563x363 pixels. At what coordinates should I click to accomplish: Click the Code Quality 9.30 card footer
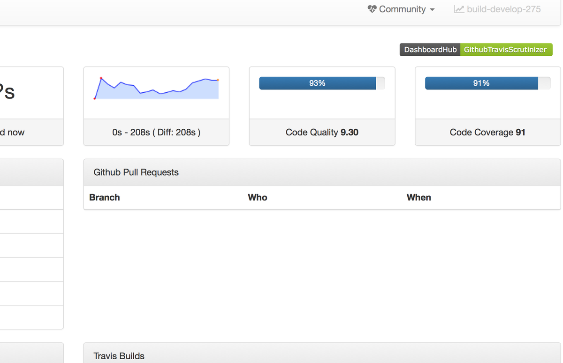[x=322, y=133]
